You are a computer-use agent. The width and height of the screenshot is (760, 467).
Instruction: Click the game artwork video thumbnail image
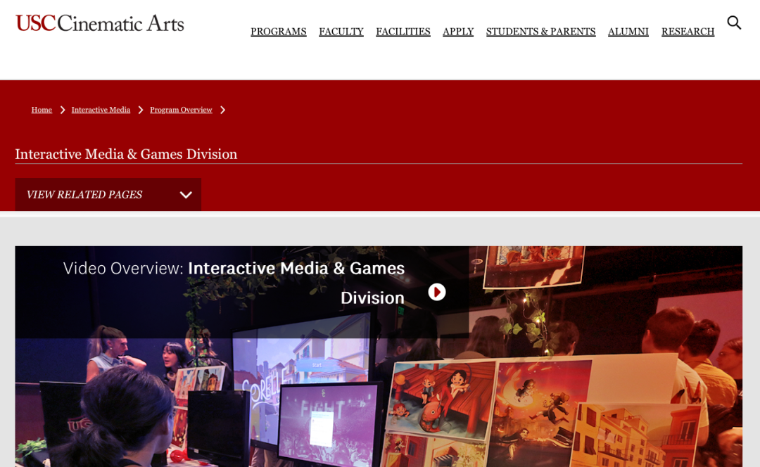coord(493,401)
